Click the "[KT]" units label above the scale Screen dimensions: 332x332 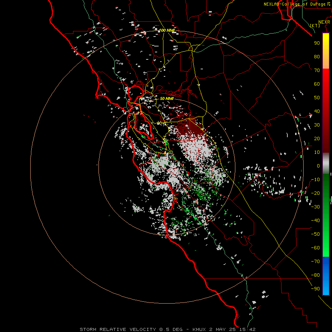tap(315, 25)
